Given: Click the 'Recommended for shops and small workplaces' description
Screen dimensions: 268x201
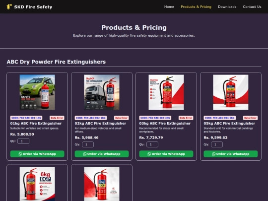Looking at the screenshot, I should click(x=161, y=130).
